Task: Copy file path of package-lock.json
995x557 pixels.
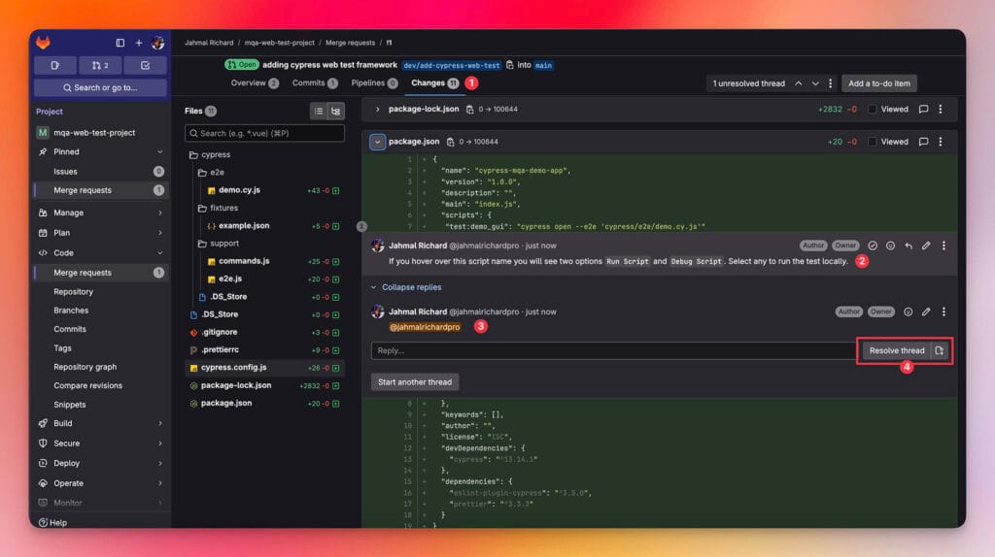Action: (x=469, y=109)
